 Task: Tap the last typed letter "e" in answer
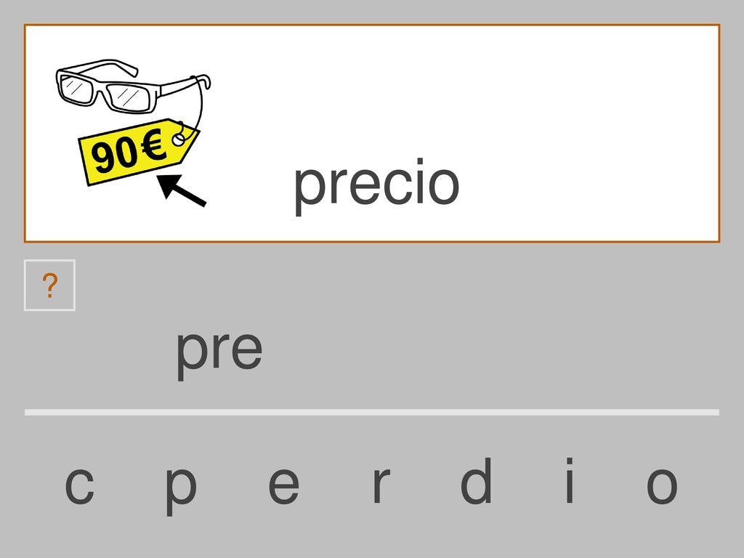point(247,350)
